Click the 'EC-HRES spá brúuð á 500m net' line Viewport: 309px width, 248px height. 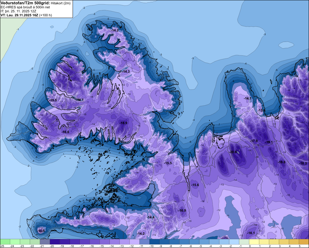(x=25, y=7)
